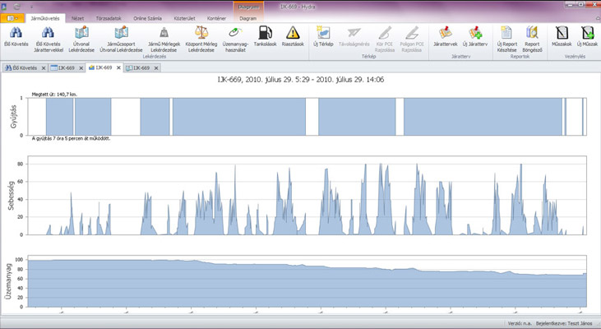Select Kör POI Rajzolása tool
Screen dimensions: 601x329
[385, 39]
